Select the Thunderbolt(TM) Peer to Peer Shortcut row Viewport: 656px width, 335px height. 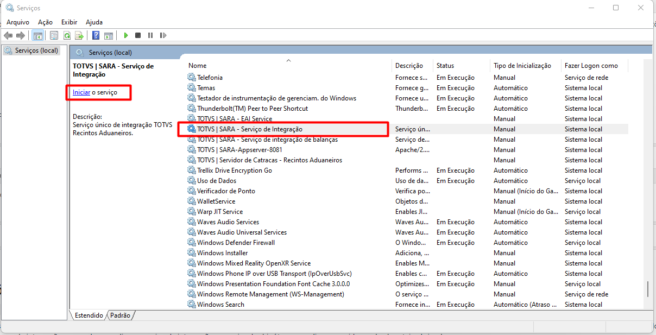click(407, 109)
